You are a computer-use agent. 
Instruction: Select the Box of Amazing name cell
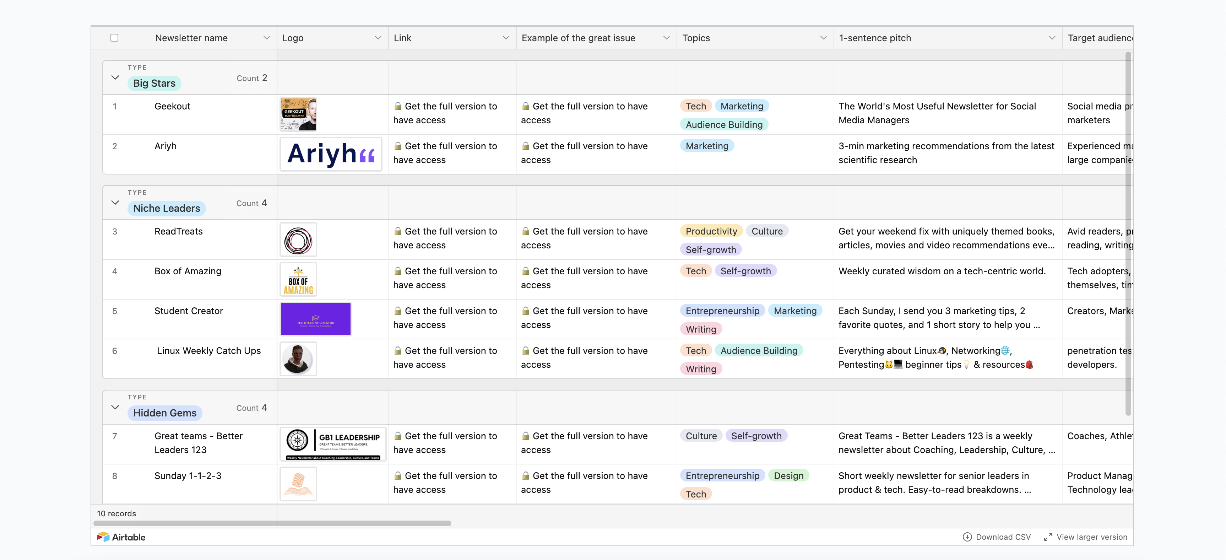pyautogui.click(x=189, y=280)
